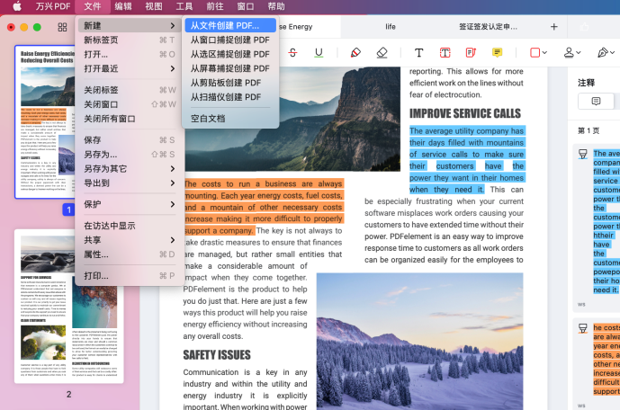620x410 pixels.
Task: Toggle the thumbnail grid view icon
Action: coord(62,27)
